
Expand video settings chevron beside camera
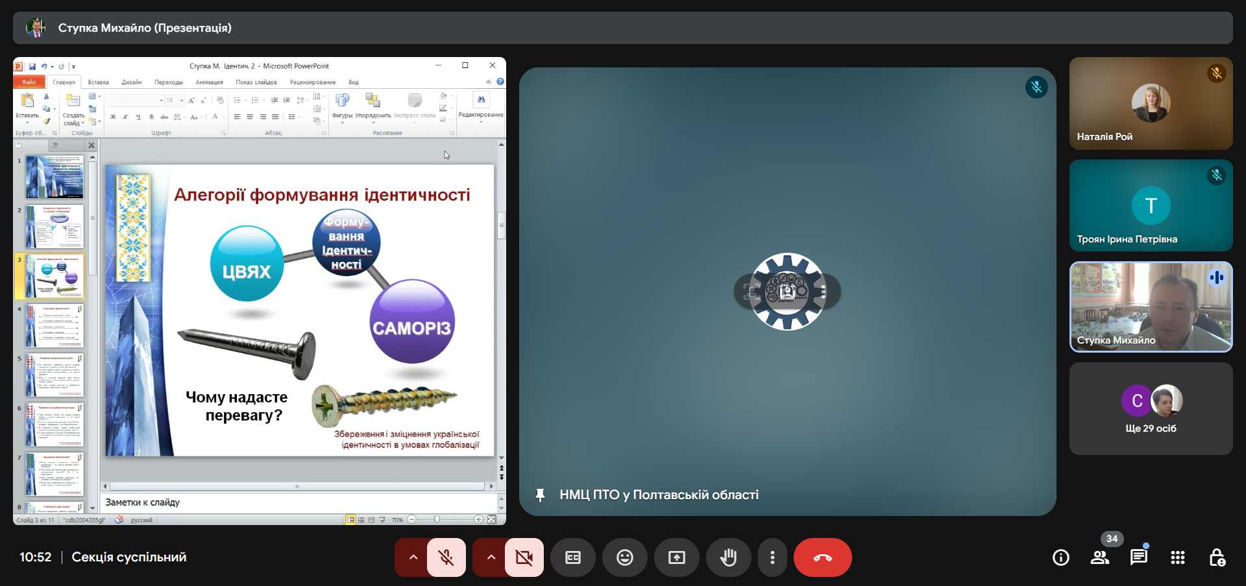point(491,557)
